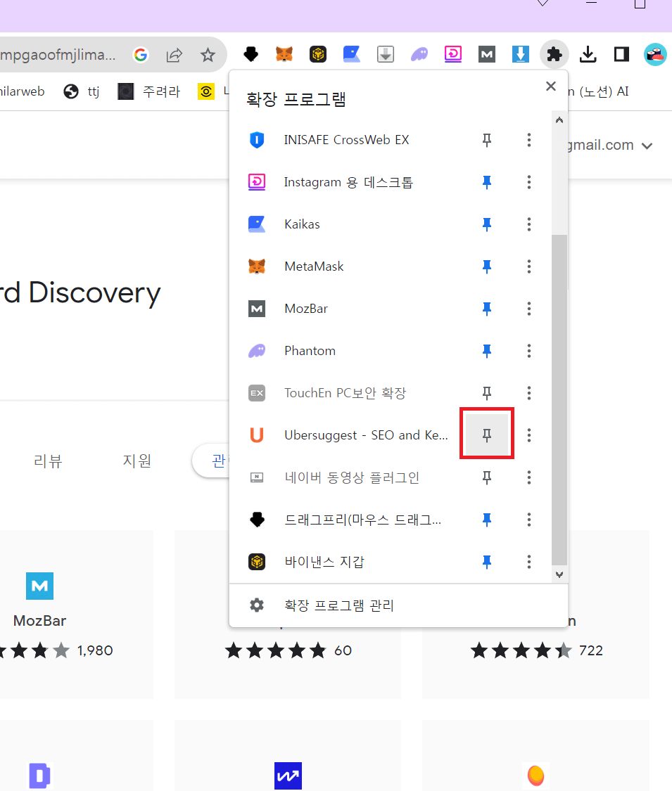Click the INISAFE CrossWeb EX shield icon
The image size is (672, 791).
pos(257,140)
